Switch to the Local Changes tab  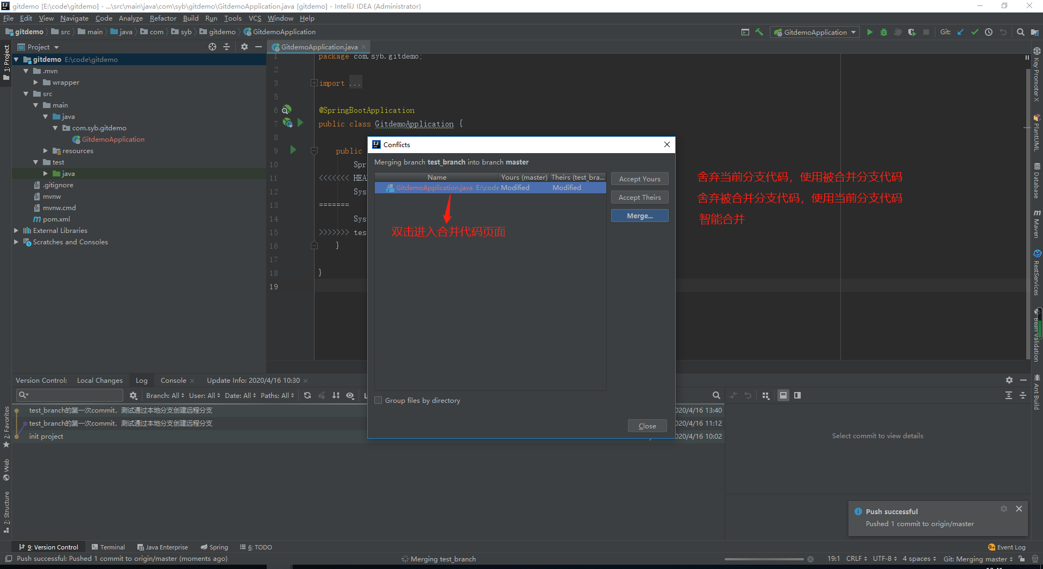click(x=100, y=380)
